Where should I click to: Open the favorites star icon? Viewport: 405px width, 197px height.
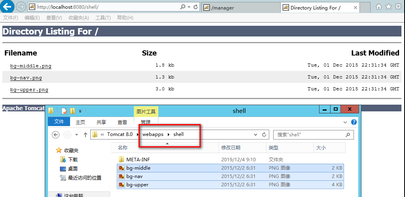click(x=388, y=7)
